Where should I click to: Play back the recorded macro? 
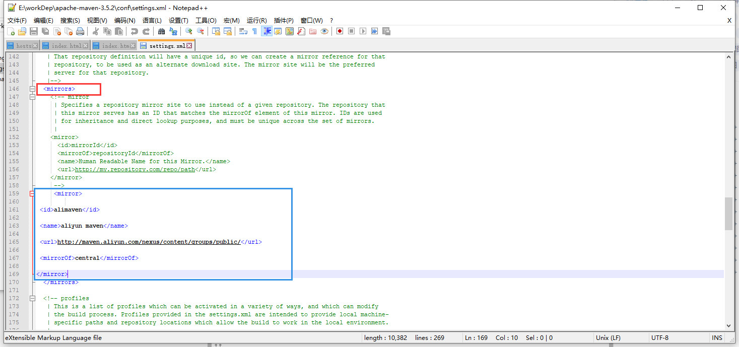[x=363, y=31]
